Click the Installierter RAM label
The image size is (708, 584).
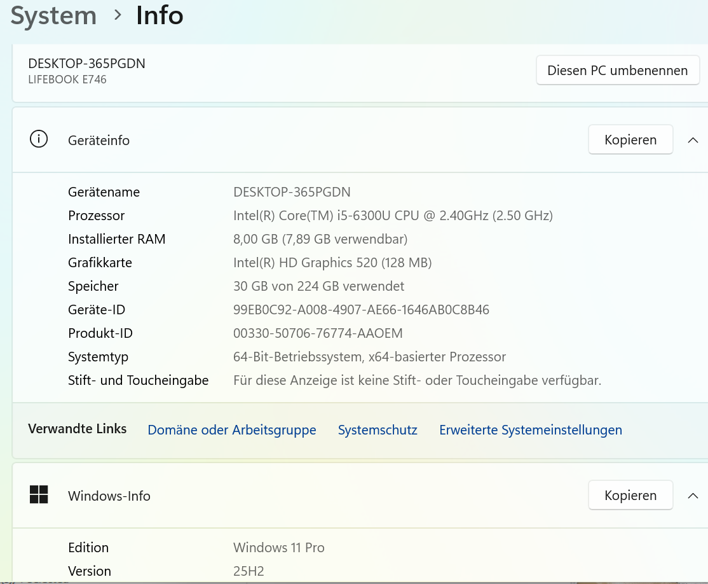pyautogui.click(x=116, y=239)
